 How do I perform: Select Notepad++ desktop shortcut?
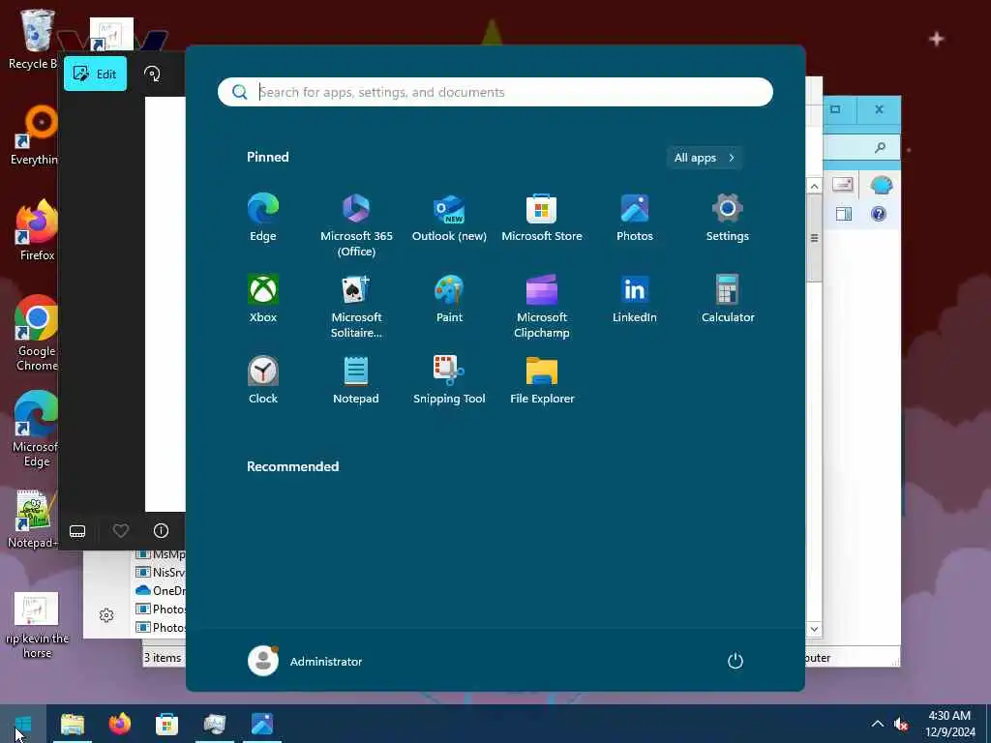32,520
